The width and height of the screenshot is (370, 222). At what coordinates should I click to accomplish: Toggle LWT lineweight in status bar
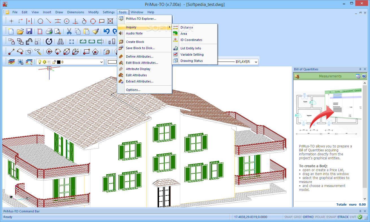pyautogui.click(x=353, y=217)
